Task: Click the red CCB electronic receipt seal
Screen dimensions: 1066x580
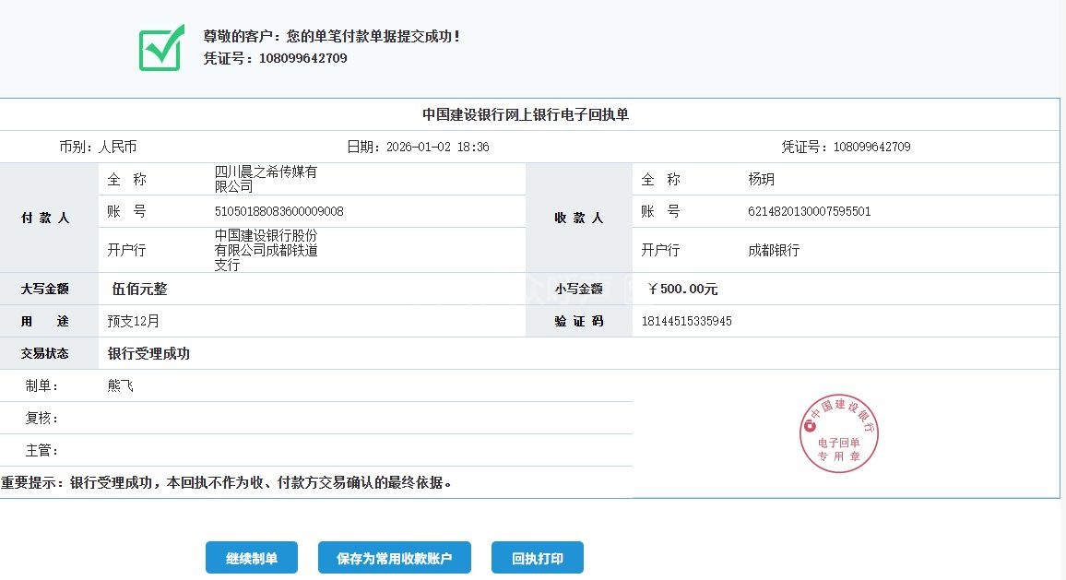Action: (x=838, y=433)
